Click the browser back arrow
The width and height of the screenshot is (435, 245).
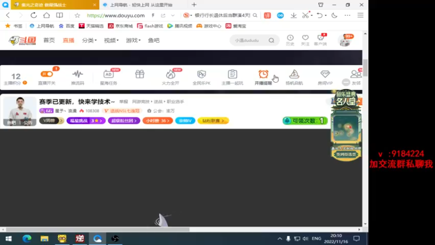click(8, 15)
